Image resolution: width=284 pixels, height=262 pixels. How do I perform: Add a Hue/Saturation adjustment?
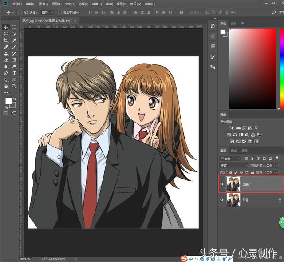click(x=229, y=135)
